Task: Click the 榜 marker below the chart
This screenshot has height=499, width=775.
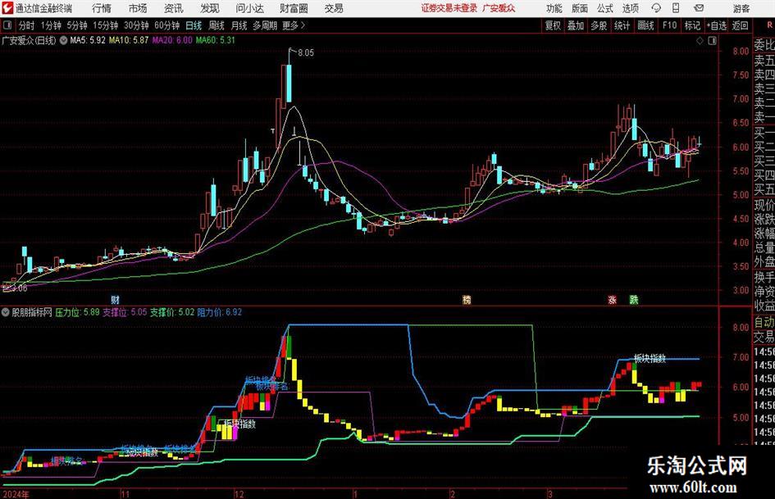Action: pos(467,299)
